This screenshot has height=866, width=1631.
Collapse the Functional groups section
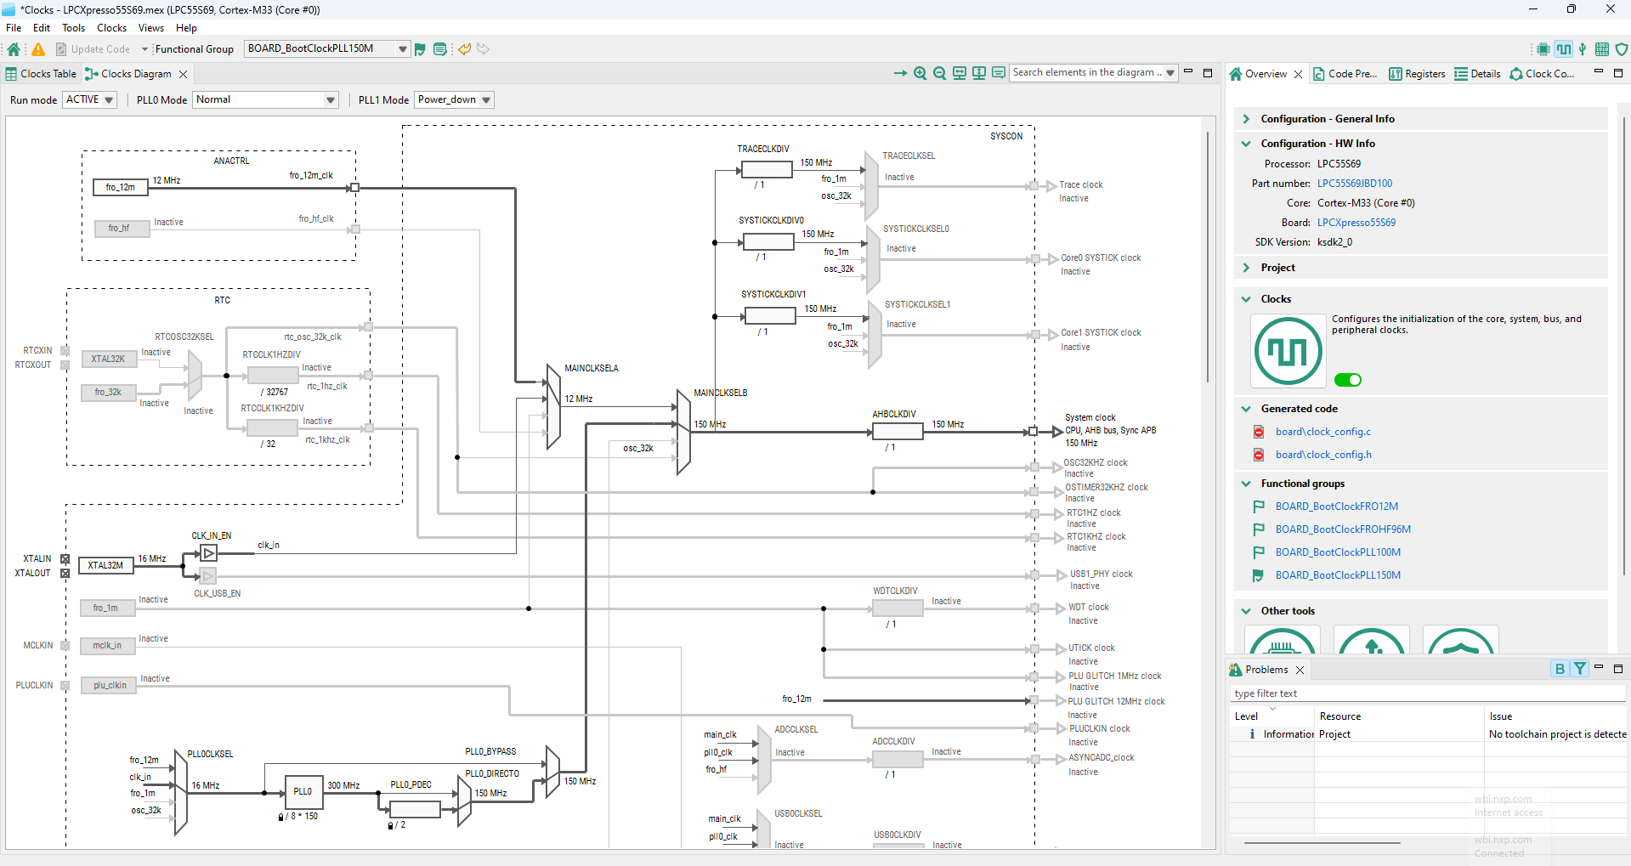(x=1246, y=484)
